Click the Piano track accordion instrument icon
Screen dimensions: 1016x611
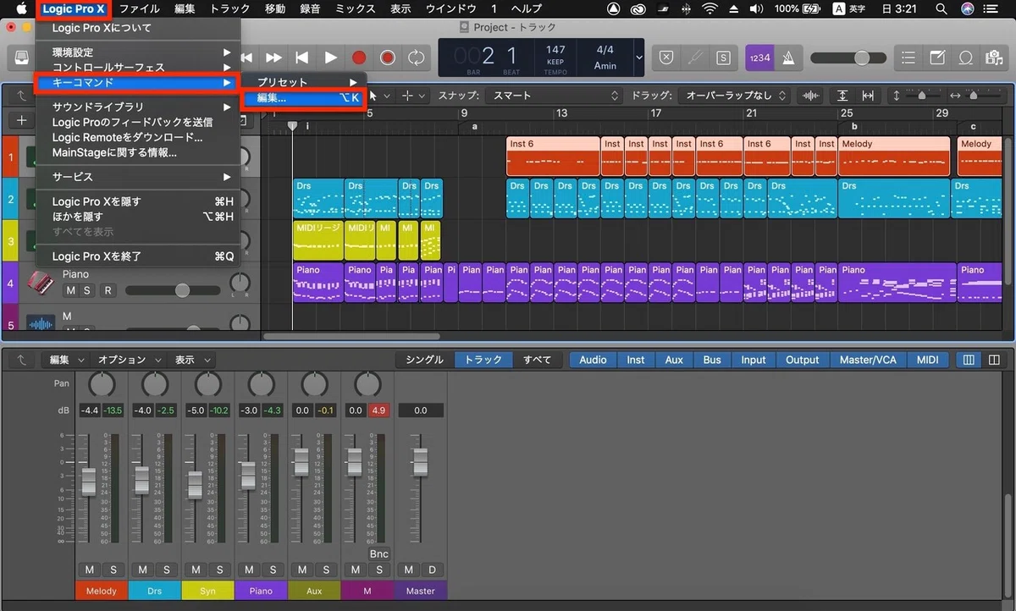coord(40,283)
